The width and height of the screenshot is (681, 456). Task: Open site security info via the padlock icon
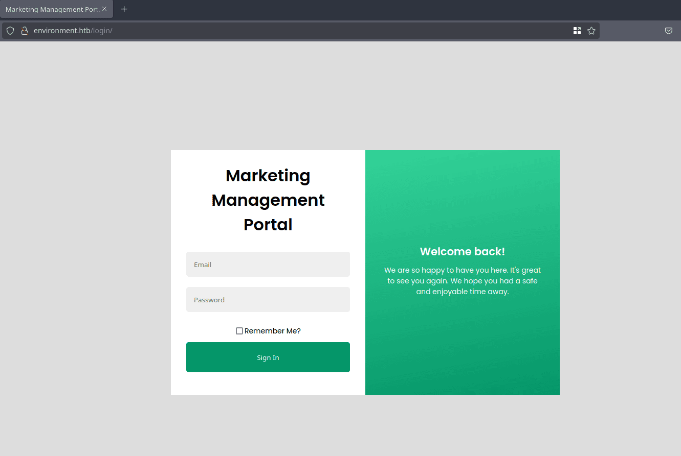[24, 31]
